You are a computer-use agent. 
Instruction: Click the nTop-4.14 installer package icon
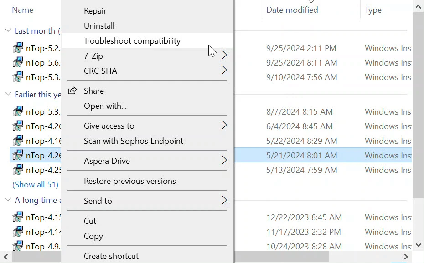[x=17, y=232]
